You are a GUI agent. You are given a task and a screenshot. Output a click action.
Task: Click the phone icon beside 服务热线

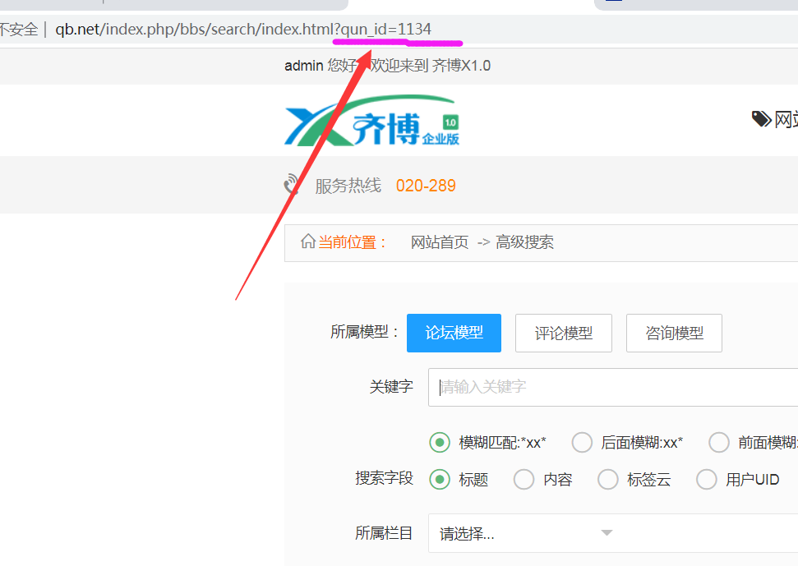point(292,184)
